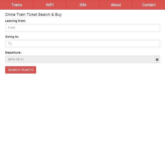Open the WIFI tab
This screenshot has height=144, width=165.
(50, 5)
